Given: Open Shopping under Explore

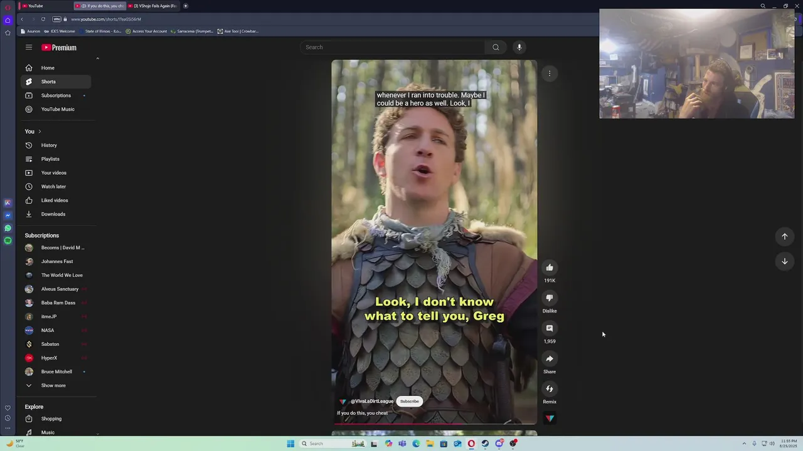Looking at the screenshot, I should pyautogui.click(x=56, y=419).
